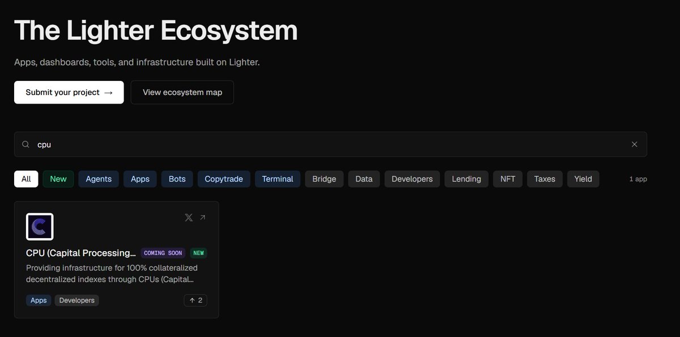Click the search magnifier icon

(x=25, y=144)
